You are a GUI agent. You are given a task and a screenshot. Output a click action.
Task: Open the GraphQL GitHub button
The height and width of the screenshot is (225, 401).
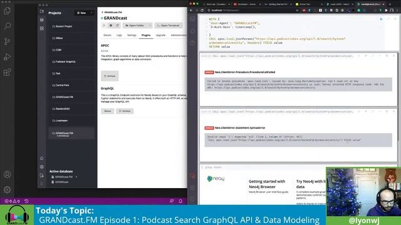point(125,111)
